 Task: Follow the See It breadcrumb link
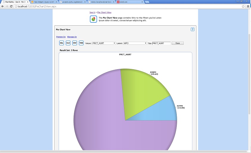[92, 12]
